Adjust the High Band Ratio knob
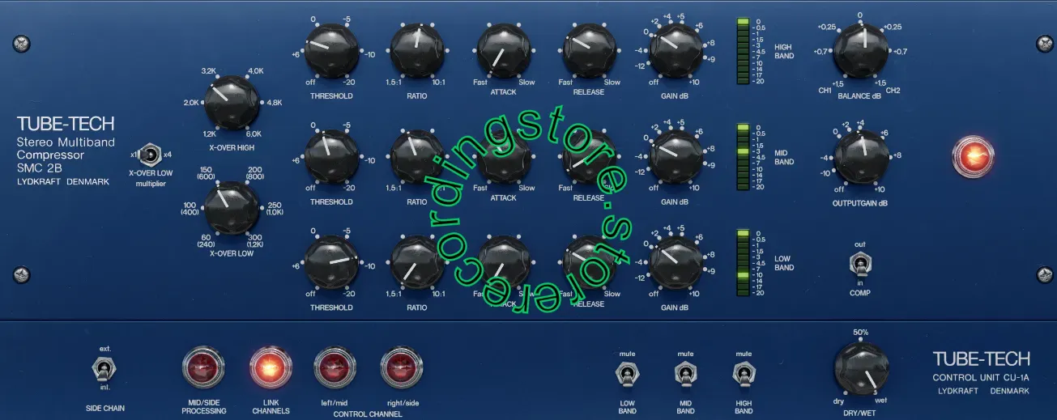The width and height of the screenshot is (1057, 420). click(417, 50)
